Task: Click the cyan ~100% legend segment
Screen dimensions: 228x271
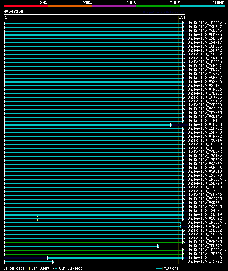Action: [202, 6]
